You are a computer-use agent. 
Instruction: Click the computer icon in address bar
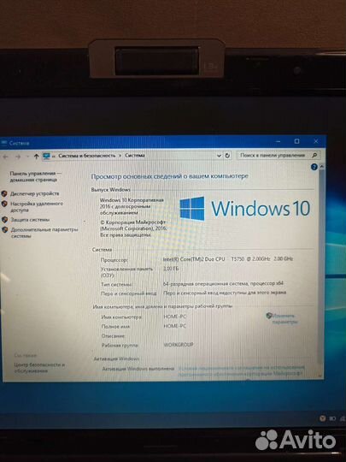tap(46, 156)
